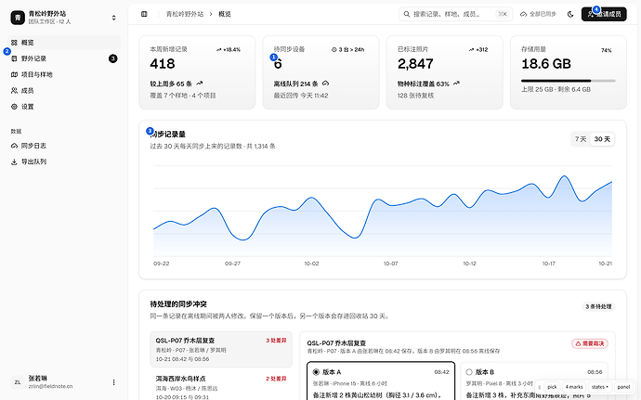Select the 版本 B radio button
Screen dimensions: 641x400
coord(469,372)
